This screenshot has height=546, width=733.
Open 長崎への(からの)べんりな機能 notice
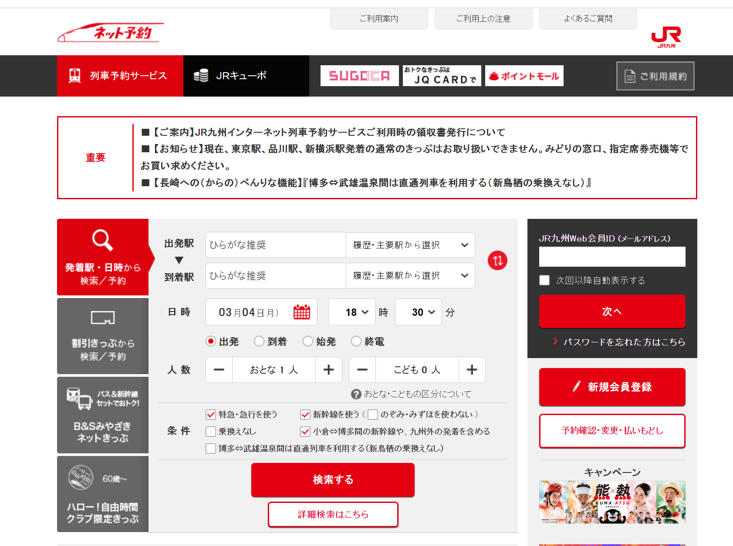click(366, 183)
